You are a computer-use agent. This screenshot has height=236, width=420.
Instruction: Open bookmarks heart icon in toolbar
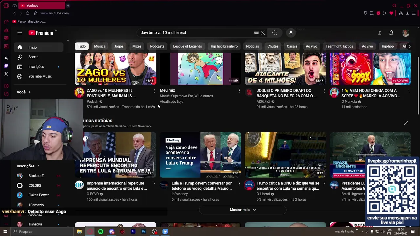(391, 13)
